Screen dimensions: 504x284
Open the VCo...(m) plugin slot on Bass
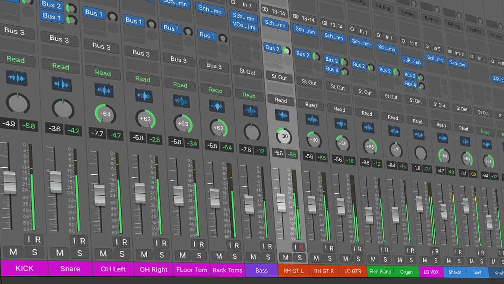[245, 25]
